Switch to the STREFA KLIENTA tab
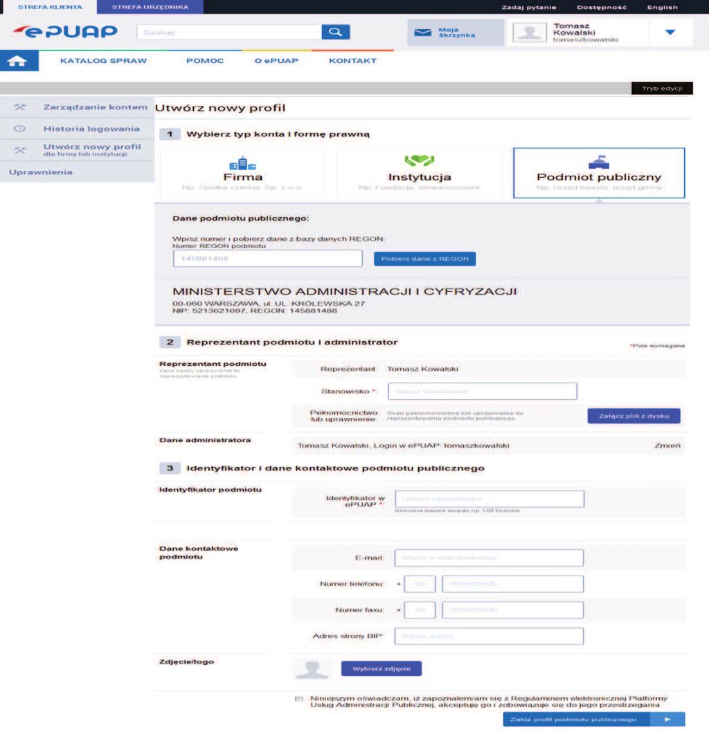Viewport: 709px width, 736px height. tap(51, 7)
